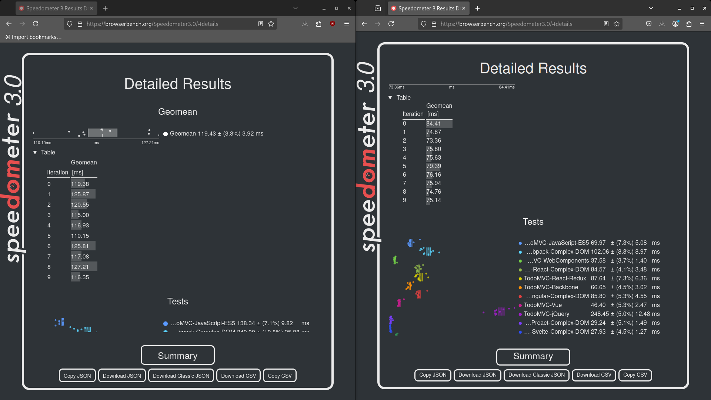Click Download CSV in right window
This screenshot has height=400, width=711.
point(594,375)
